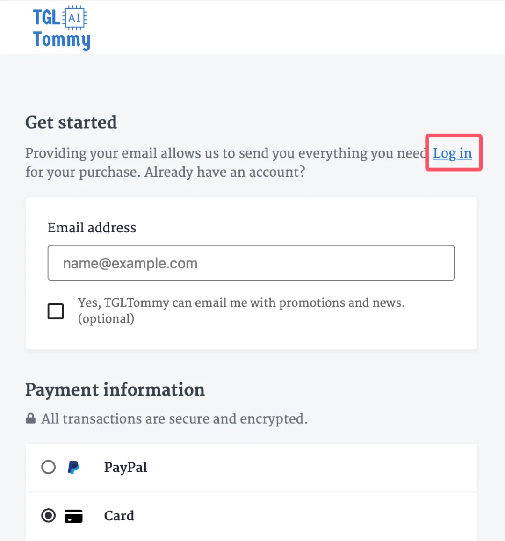Click the Already have an account text

tap(225, 172)
